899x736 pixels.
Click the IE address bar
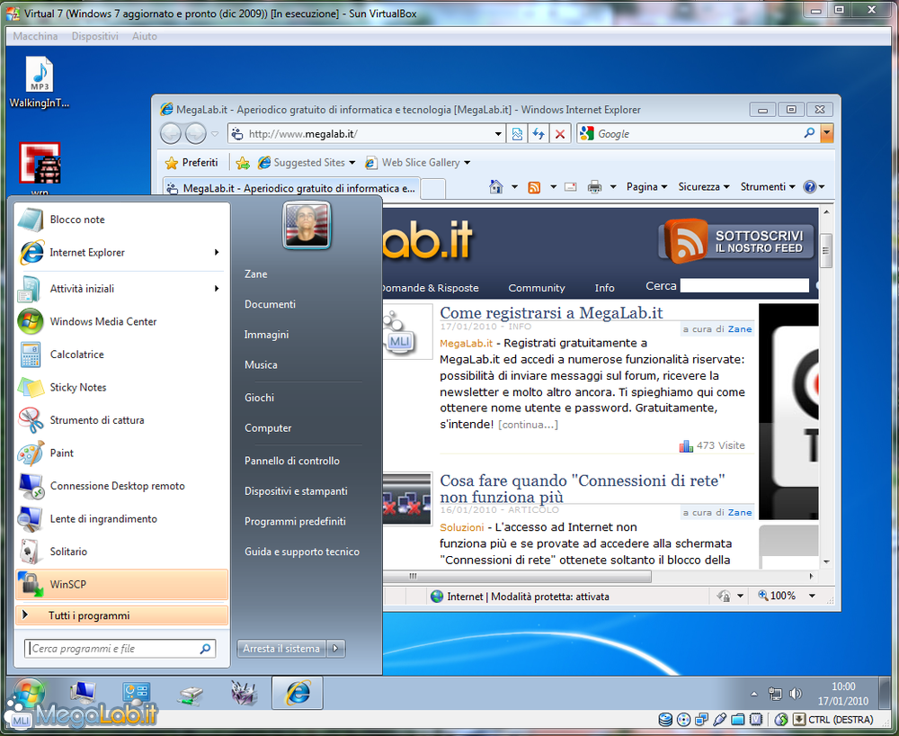(x=367, y=134)
